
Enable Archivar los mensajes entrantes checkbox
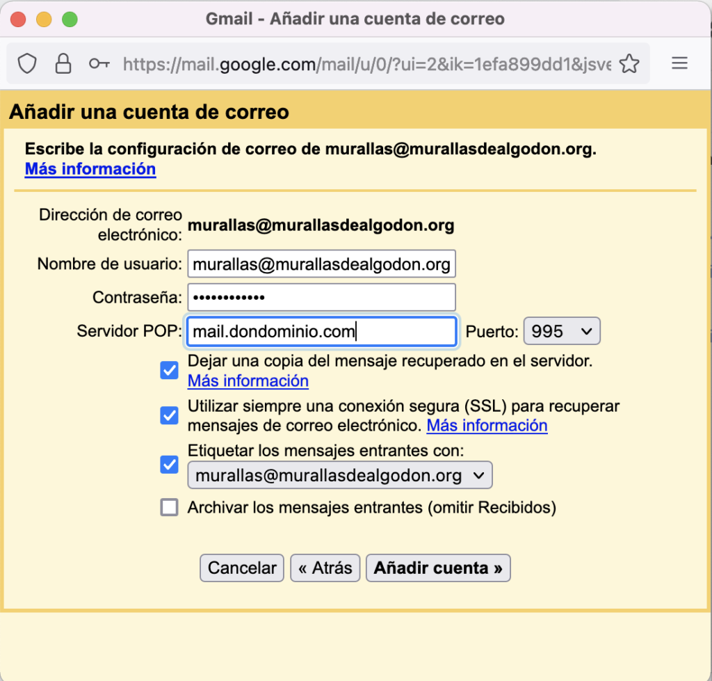[x=169, y=507]
